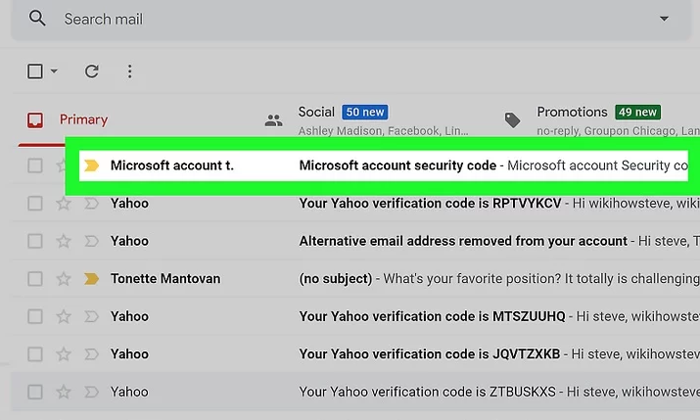
Task: Select checkbox for Yahoo MTSZUUHQ email
Action: [x=35, y=316]
